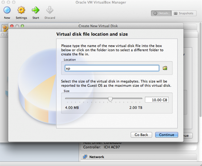Click the green zoom button of dialog

pos(23,26)
